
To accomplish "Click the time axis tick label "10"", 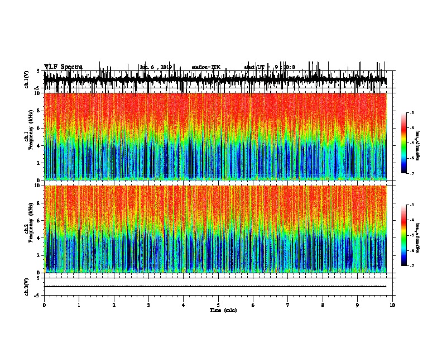I will tap(392, 305).
